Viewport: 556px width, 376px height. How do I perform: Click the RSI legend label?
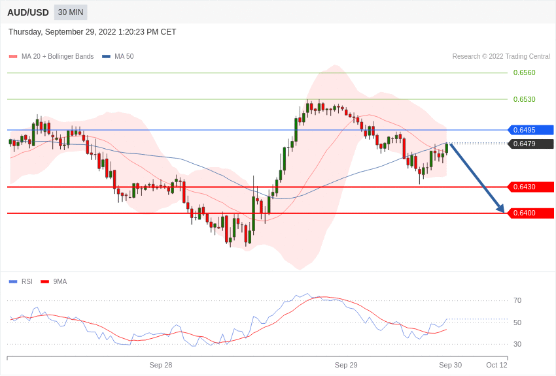27,281
